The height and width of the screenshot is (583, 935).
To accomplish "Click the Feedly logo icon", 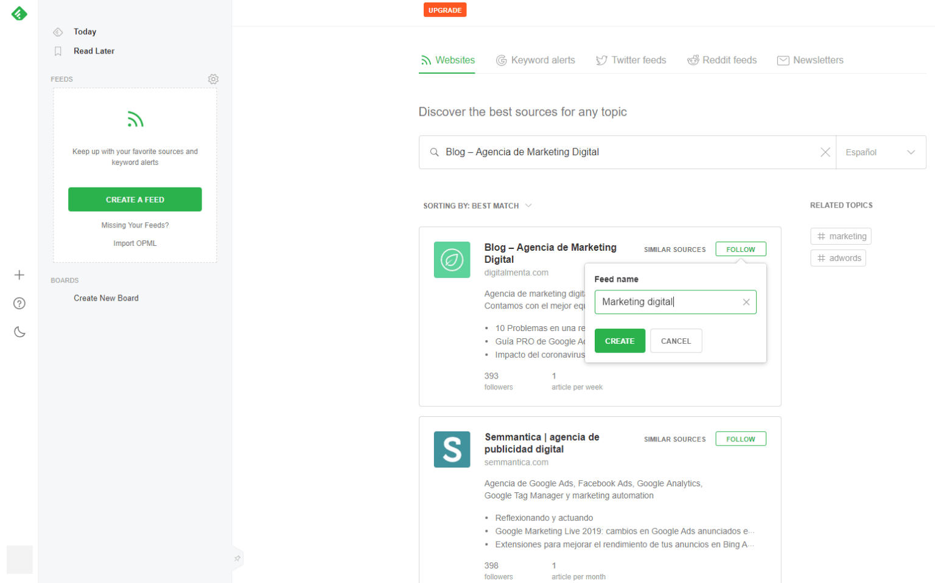I will [x=19, y=13].
